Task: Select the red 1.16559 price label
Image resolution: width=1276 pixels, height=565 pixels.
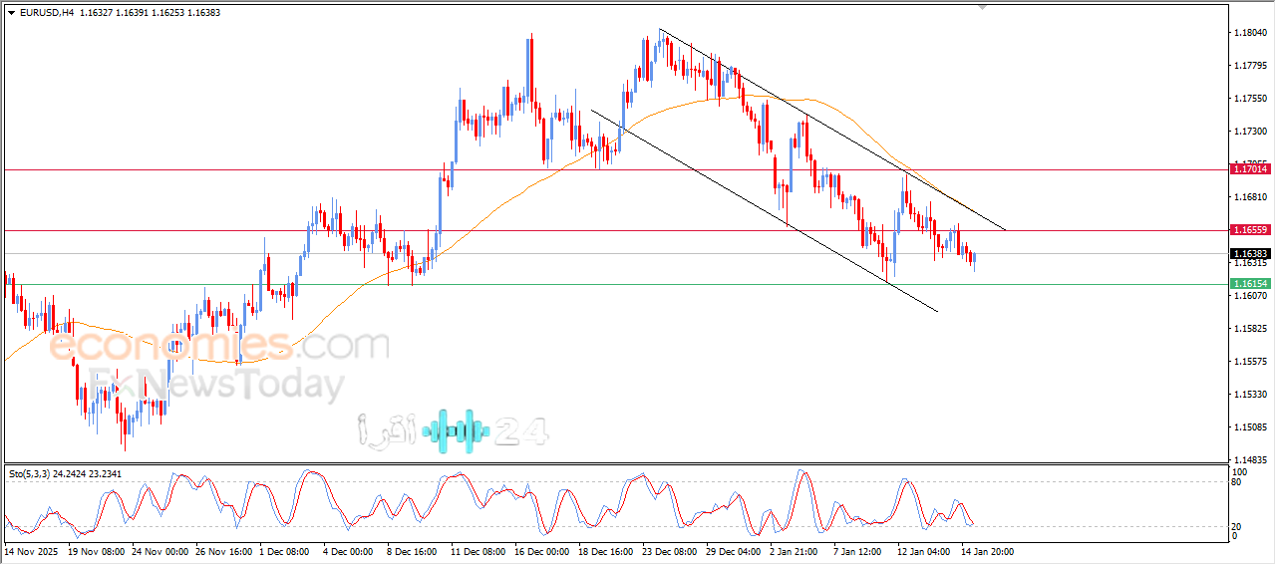Action: (x=1249, y=230)
